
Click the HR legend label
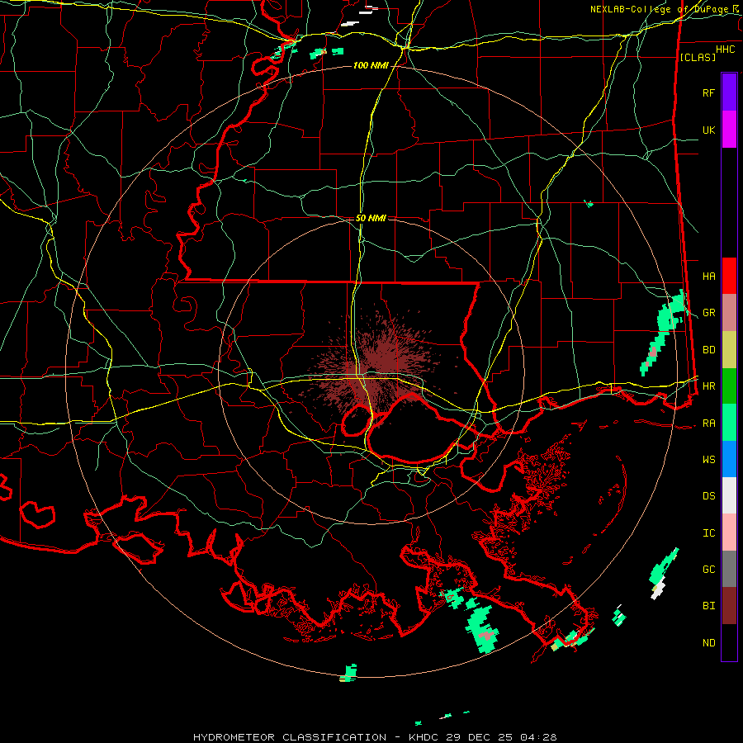coord(708,386)
